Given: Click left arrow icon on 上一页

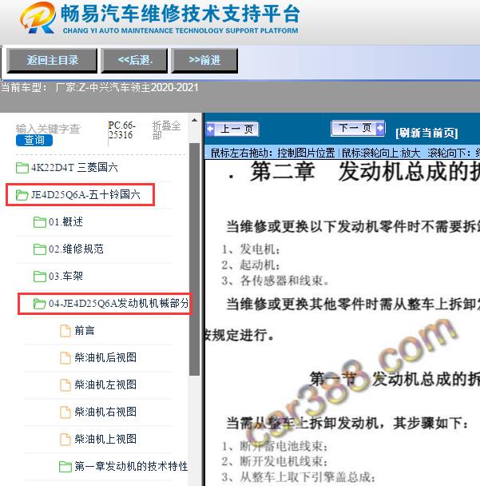Looking at the screenshot, I should [x=211, y=129].
